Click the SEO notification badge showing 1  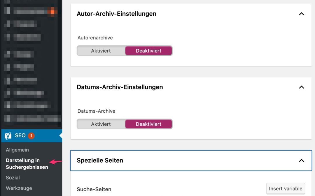(x=31, y=136)
